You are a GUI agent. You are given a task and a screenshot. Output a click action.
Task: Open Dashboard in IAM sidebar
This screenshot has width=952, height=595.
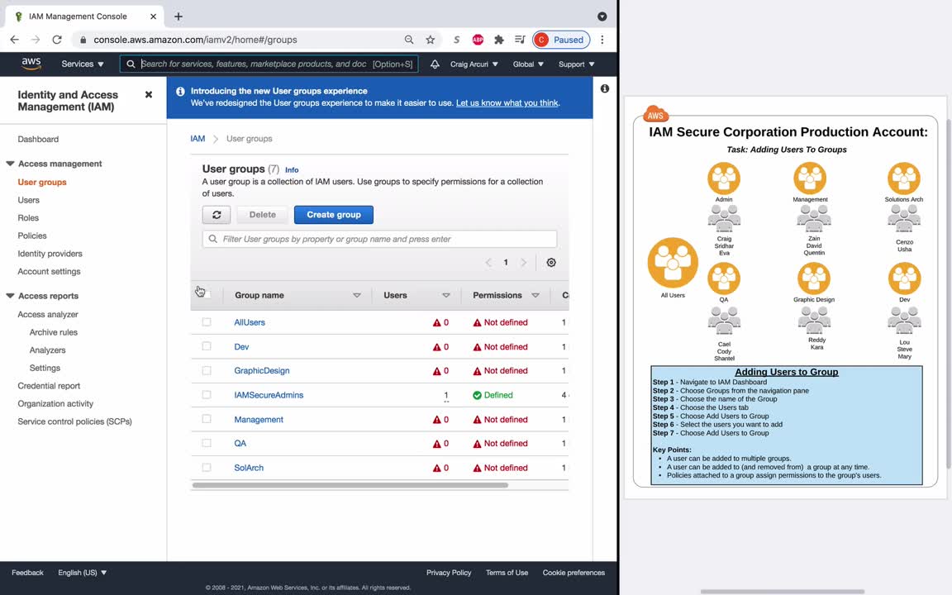[x=38, y=139]
